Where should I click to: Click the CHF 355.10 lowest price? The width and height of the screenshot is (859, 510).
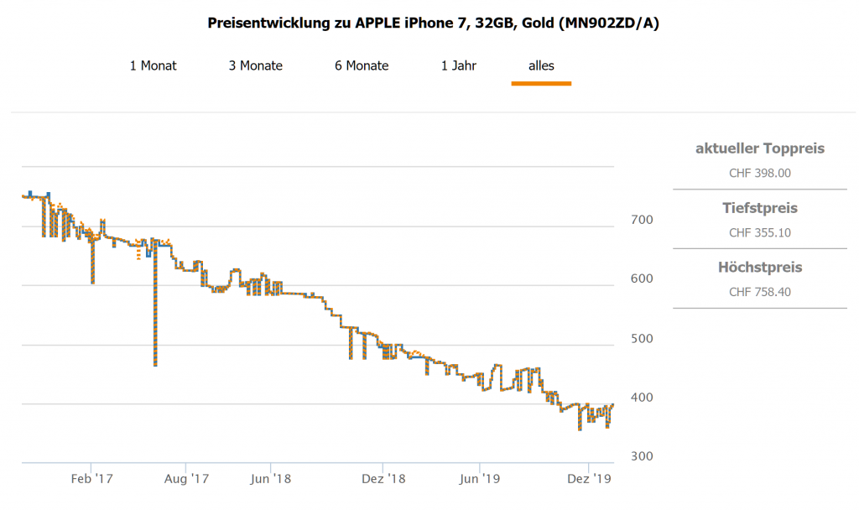(x=760, y=233)
